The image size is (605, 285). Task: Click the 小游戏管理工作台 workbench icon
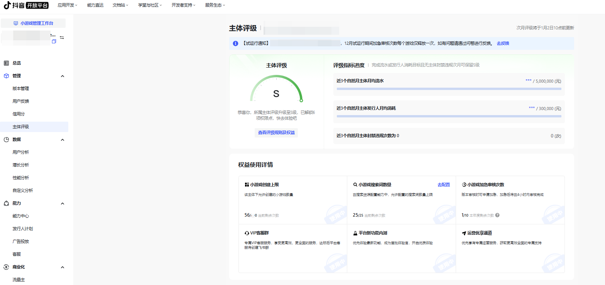point(16,23)
